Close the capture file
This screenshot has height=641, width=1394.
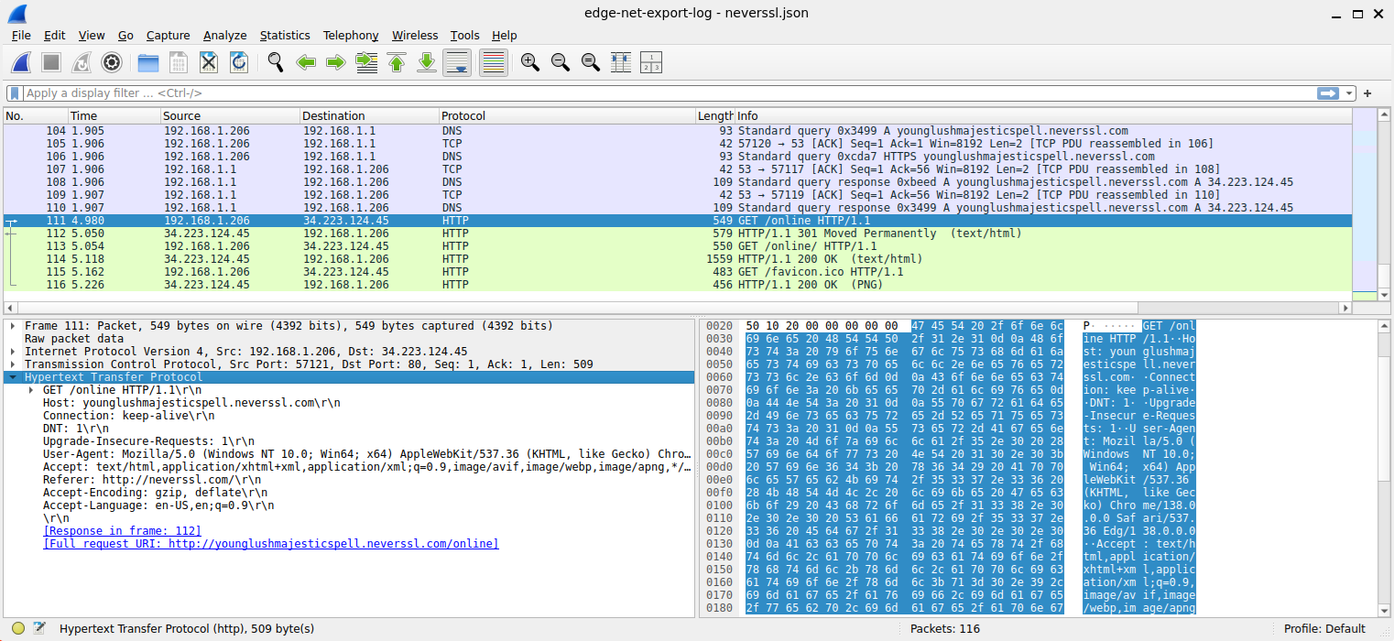(x=209, y=62)
